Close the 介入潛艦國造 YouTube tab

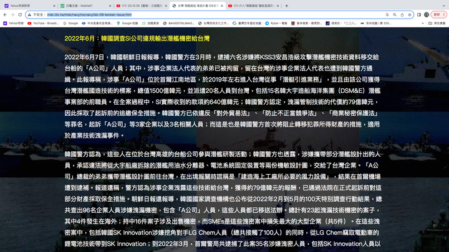(x=278, y=6)
